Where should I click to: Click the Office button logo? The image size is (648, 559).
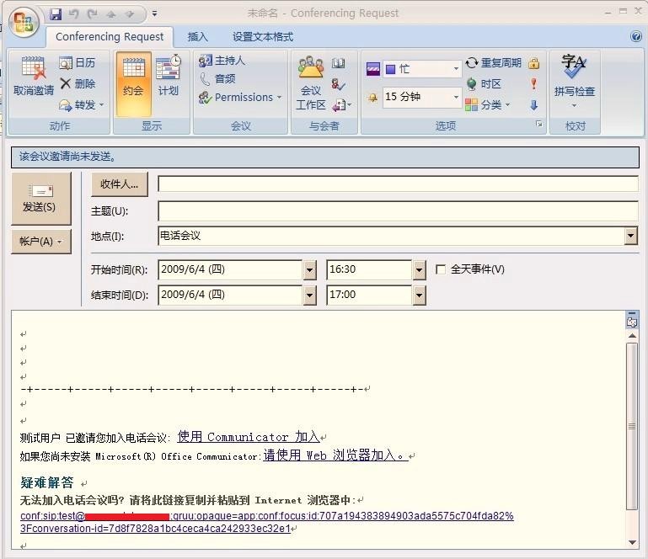coord(23,21)
